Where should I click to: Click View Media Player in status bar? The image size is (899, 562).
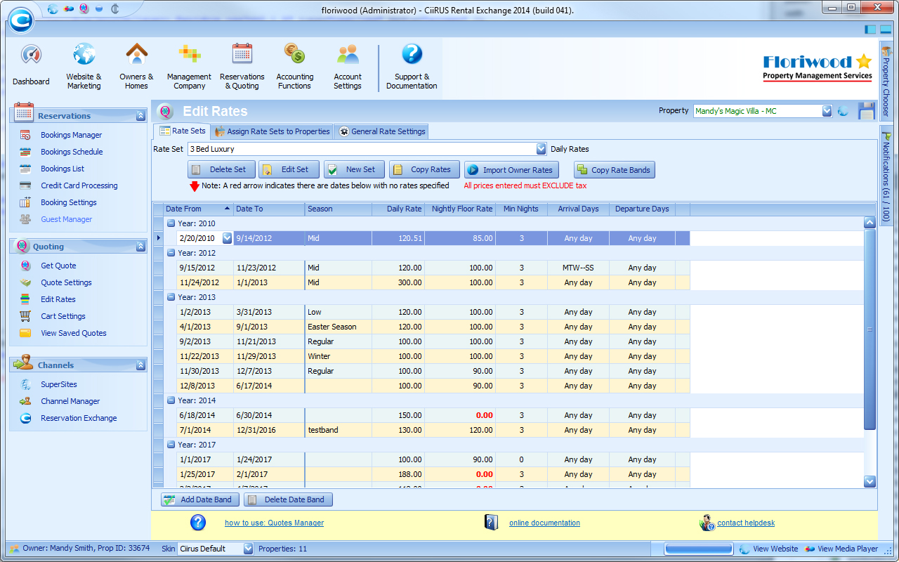[x=841, y=549]
